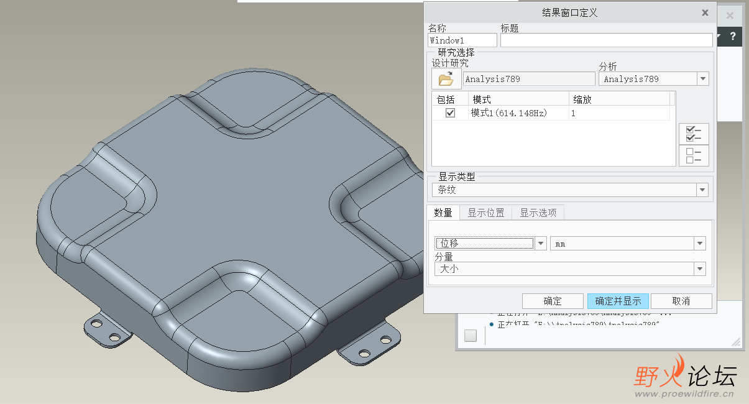749x404 pixels.
Task: Close the 结果窗口定义 dialog
Action: coord(705,12)
